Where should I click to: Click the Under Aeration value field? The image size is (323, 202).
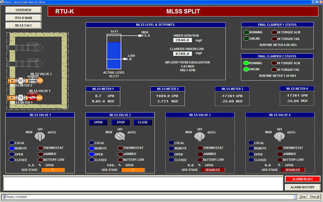coord(181,39)
